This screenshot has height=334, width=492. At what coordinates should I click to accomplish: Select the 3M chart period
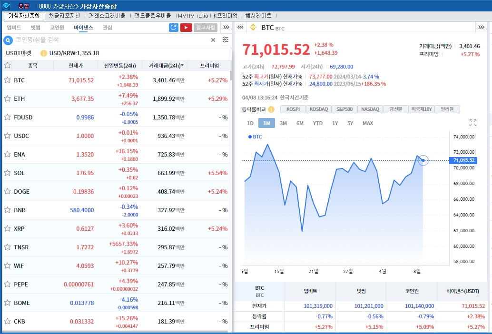pyautogui.click(x=283, y=123)
